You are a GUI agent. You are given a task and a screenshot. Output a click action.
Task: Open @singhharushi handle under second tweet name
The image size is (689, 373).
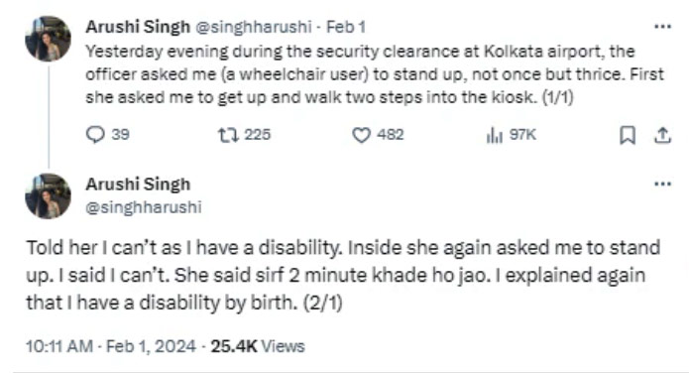coord(143,206)
